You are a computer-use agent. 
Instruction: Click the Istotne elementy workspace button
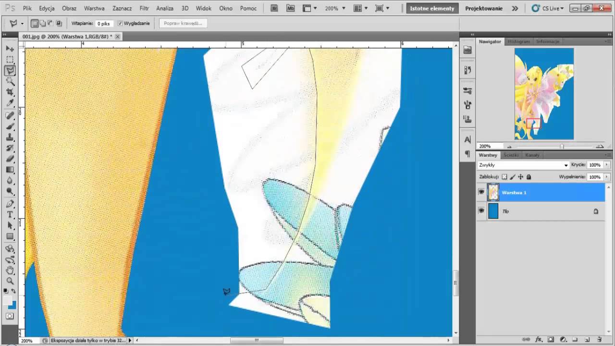click(432, 8)
